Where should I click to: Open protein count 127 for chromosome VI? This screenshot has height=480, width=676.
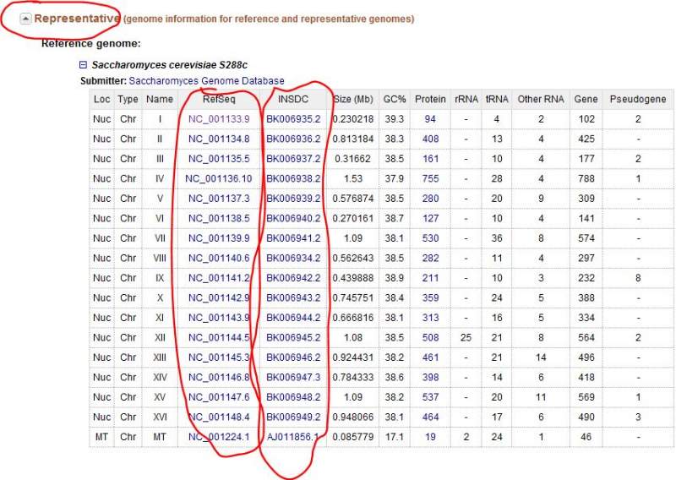point(430,218)
